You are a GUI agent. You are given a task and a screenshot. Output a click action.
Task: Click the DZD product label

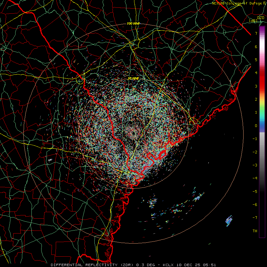click(261, 18)
